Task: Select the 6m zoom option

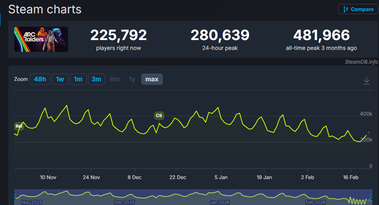Action: (115, 79)
